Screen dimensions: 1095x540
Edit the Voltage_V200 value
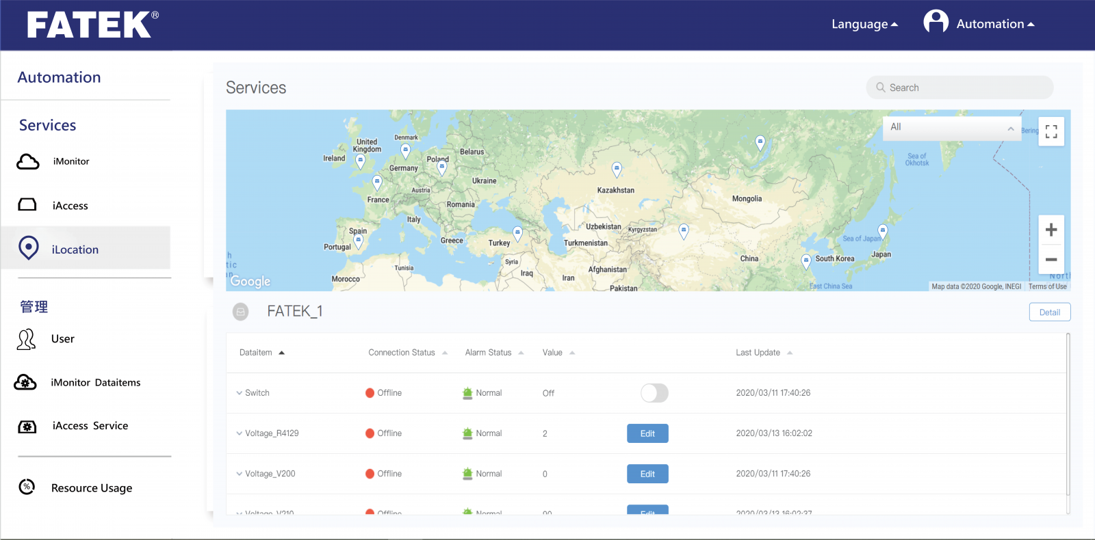[x=647, y=474]
